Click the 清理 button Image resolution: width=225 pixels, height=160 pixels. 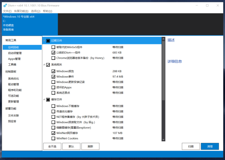(x=210, y=146)
